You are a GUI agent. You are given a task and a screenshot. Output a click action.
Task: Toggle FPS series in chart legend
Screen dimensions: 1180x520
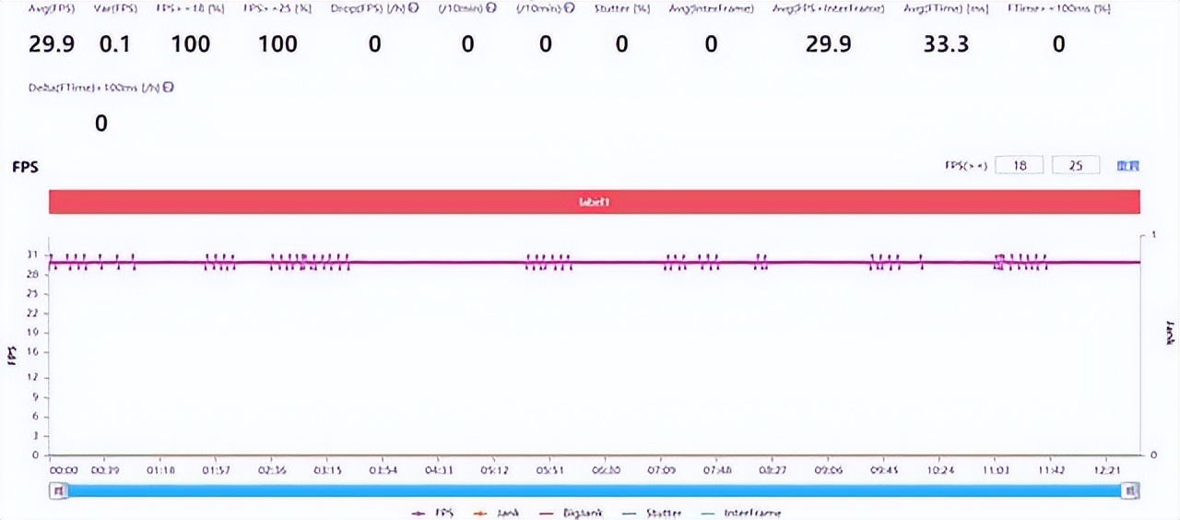[x=432, y=513]
